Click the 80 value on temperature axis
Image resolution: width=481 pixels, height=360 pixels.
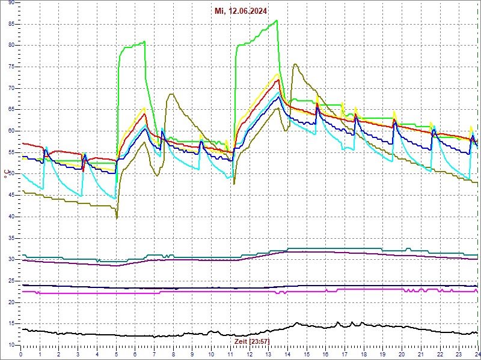point(11,46)
